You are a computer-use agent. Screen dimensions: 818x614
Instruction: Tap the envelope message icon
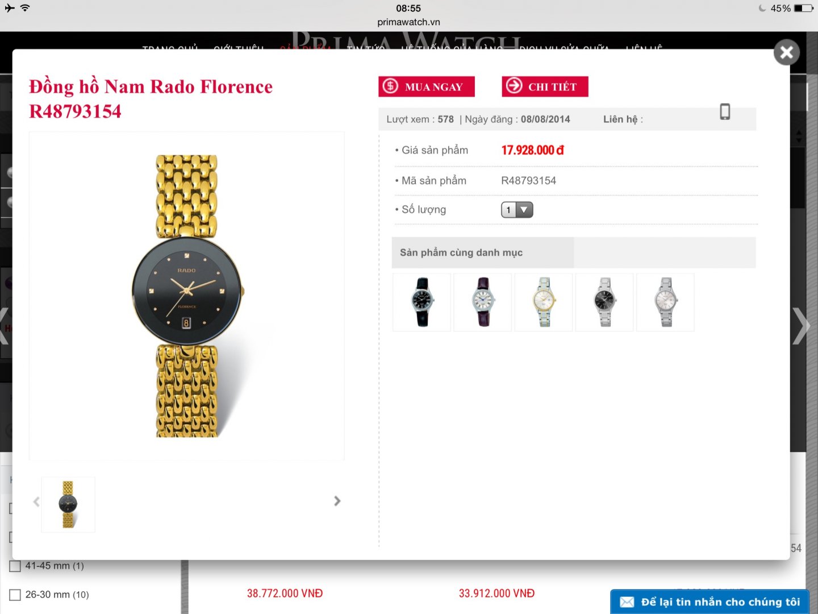click(627, 602)
